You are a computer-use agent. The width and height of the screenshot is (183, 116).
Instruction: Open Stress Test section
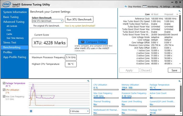(x=10, y=43)
